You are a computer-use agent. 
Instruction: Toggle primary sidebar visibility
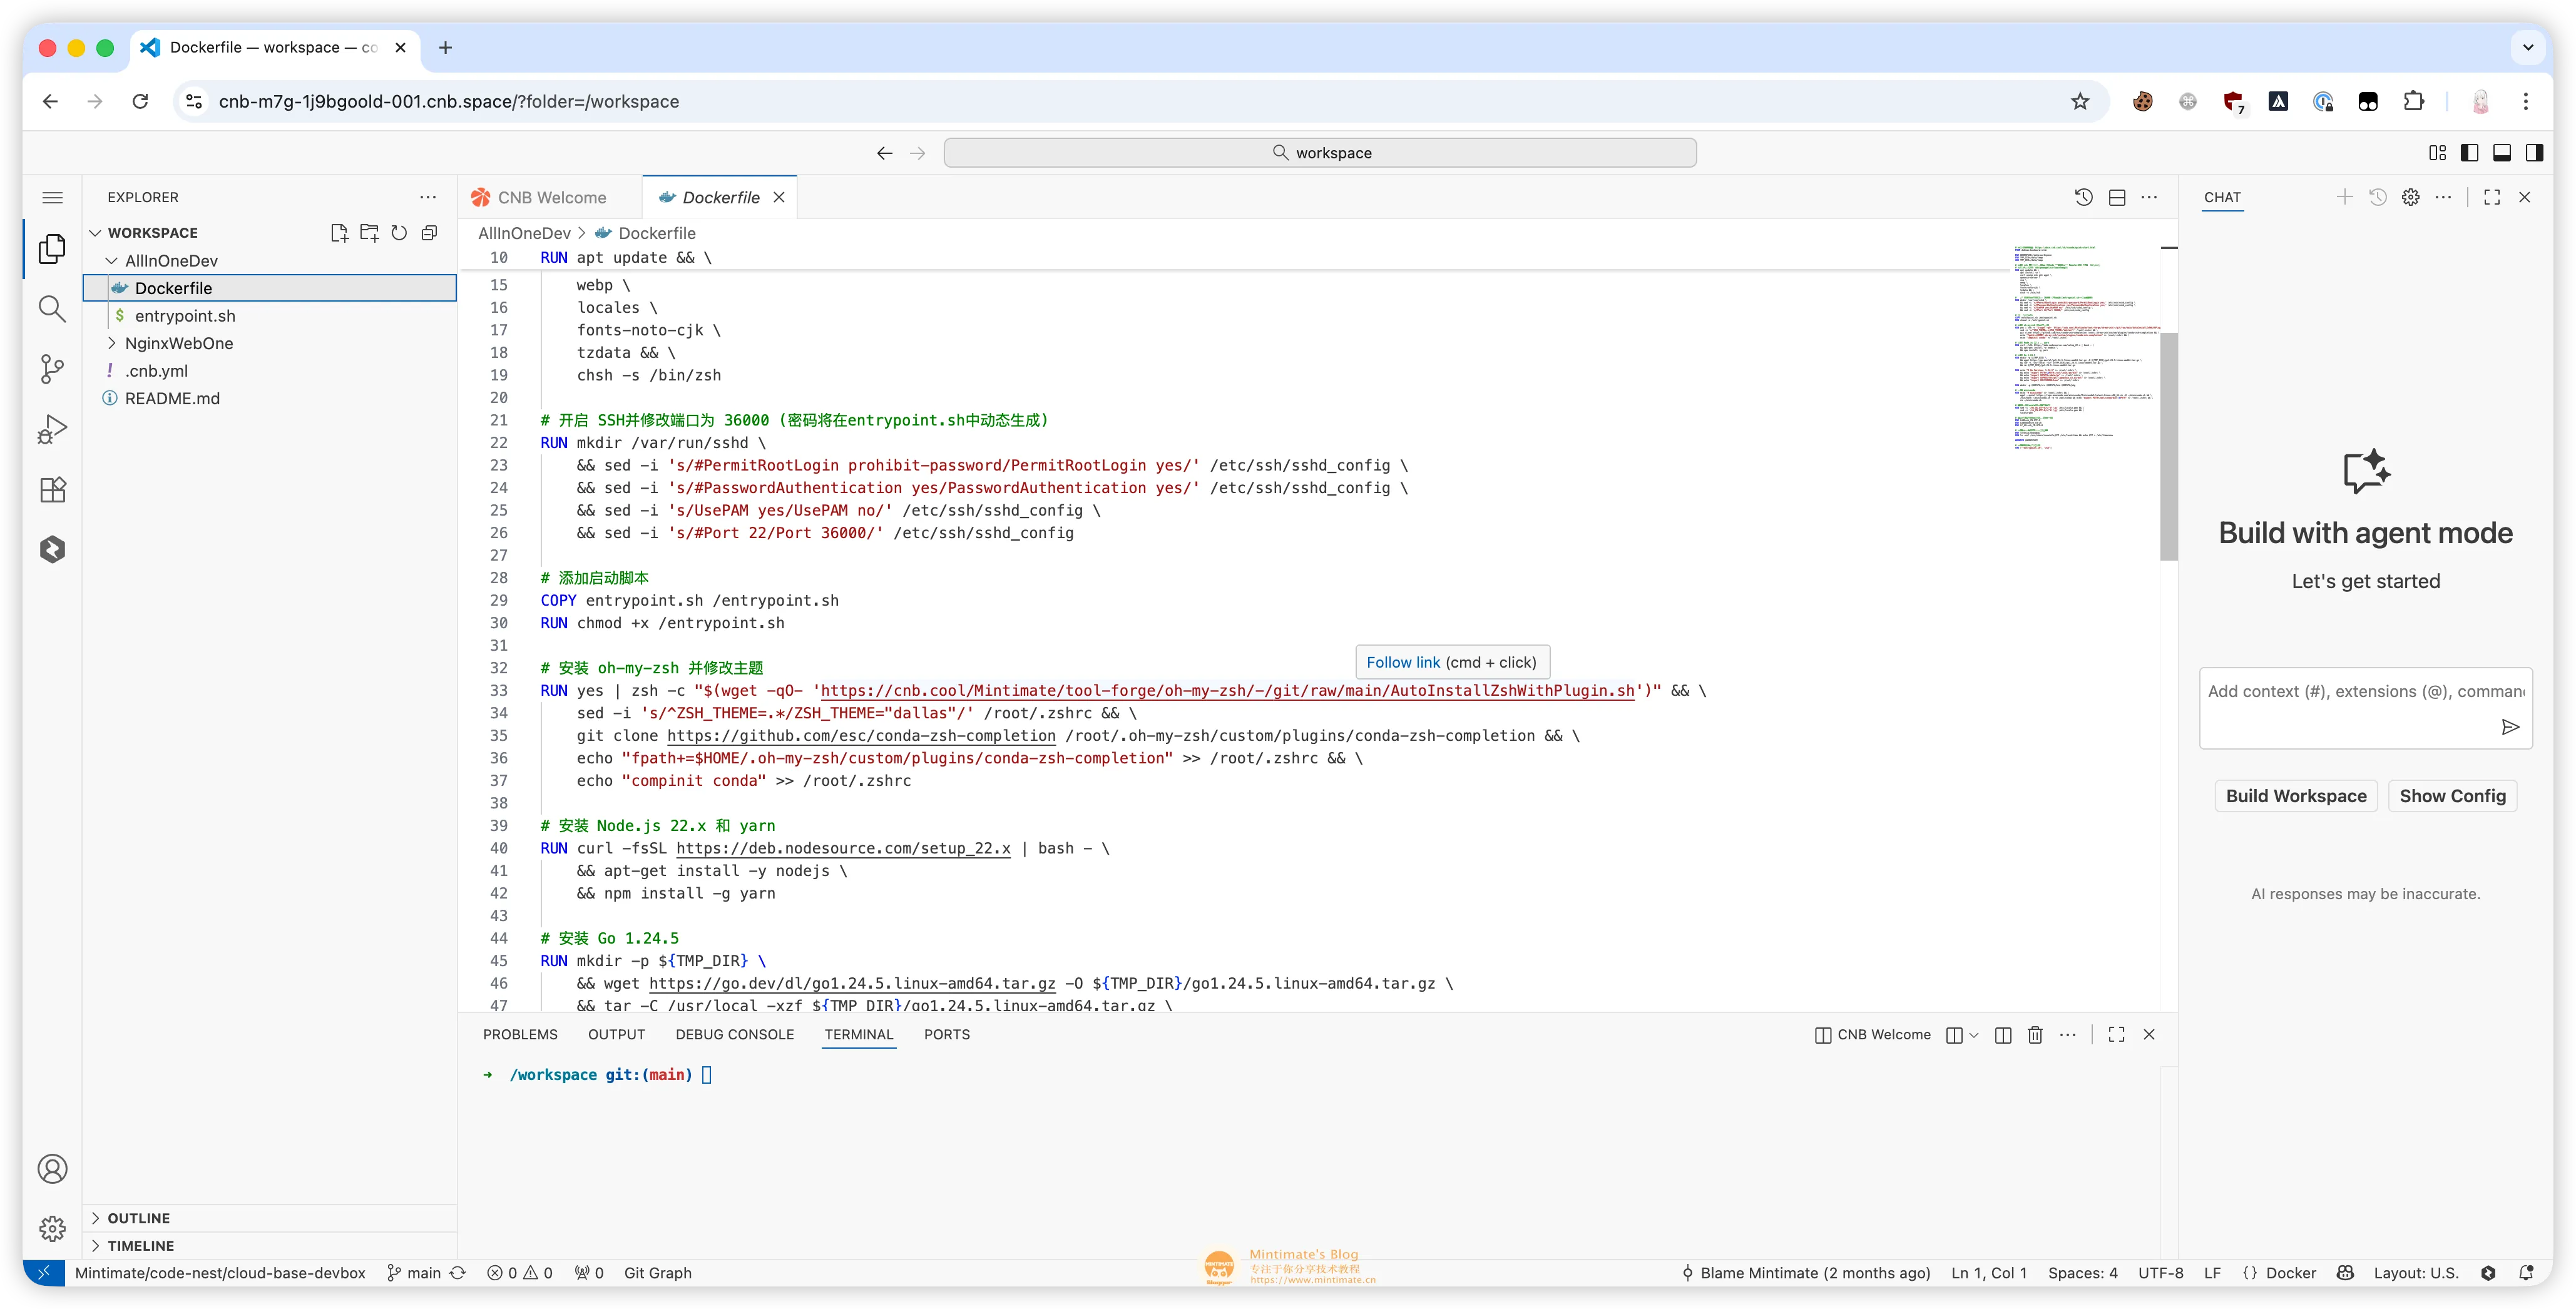point(2469,153)
